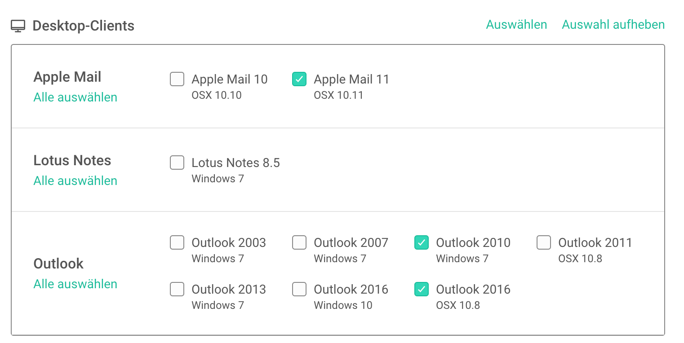684x343 pixels.
Task: Click the Outlook 2003 label
Action: (229, 243)
